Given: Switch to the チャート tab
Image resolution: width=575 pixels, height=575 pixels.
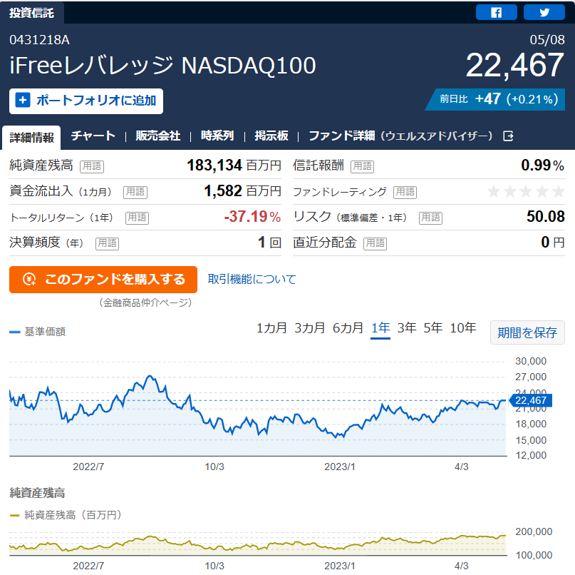Looking at the screenshot, I should pos(93,136).
